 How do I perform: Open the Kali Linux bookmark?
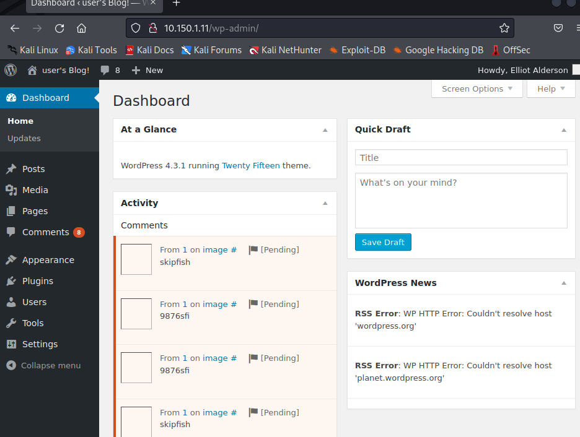33,50
